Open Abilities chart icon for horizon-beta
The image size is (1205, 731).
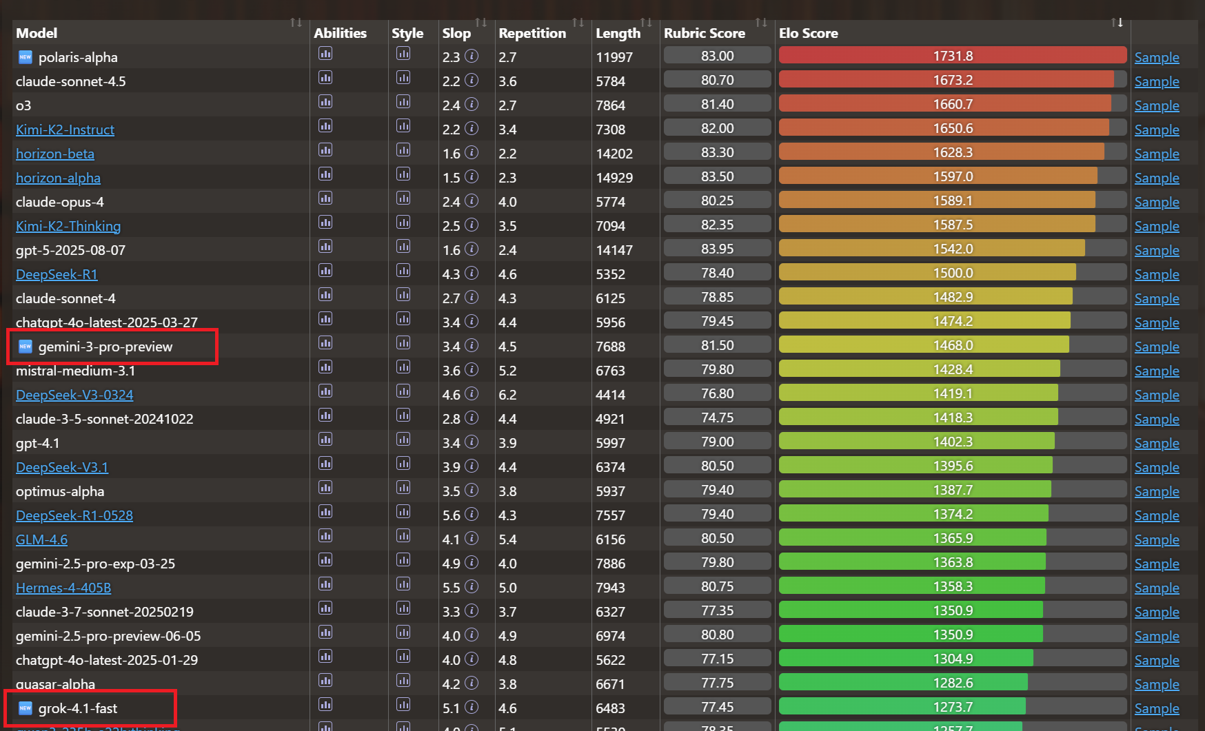pos(325,150)
